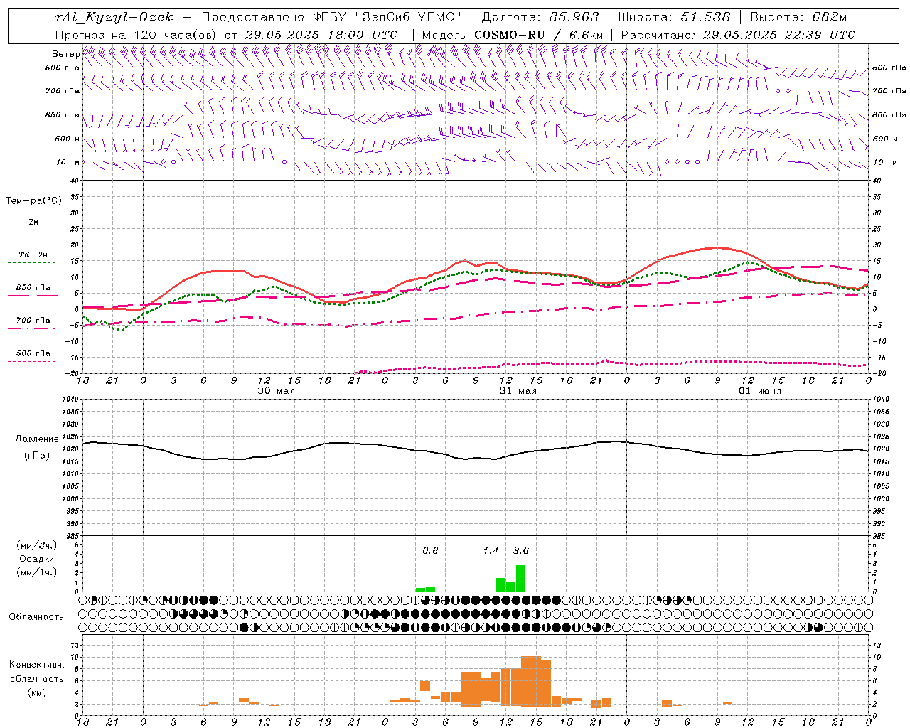This screenshot has height=728, width=910.
Task: Click the tallest green precipitation bar
Action: (x=520, y=578)
